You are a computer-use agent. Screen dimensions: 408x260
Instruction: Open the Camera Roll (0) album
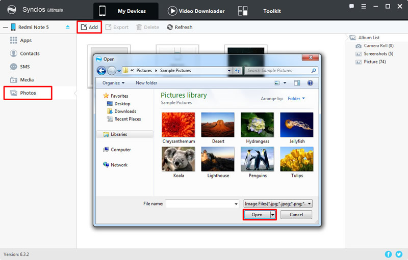[374, 46]
